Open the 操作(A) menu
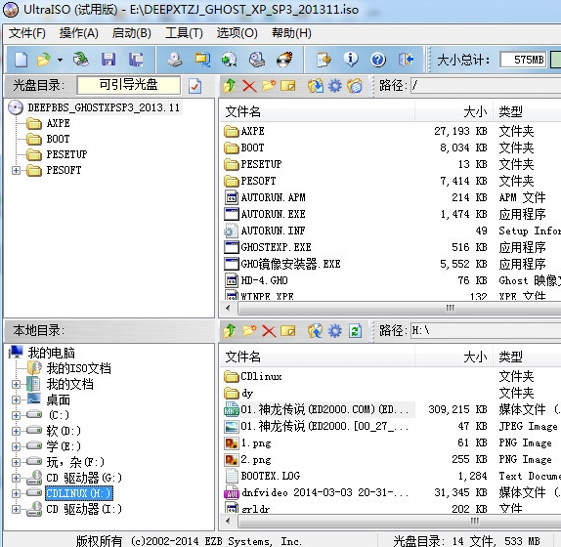This screenshot has height=547, width=561. tap(79, 33)
